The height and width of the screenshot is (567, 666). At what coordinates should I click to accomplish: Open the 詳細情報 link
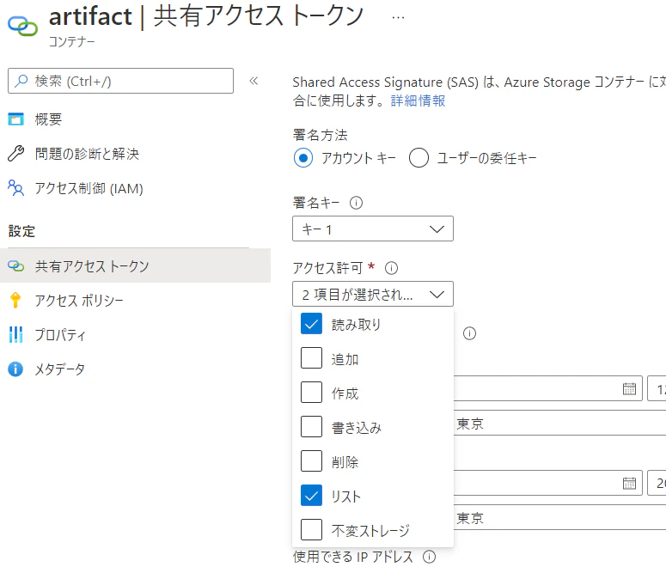(x=418, y=101)
